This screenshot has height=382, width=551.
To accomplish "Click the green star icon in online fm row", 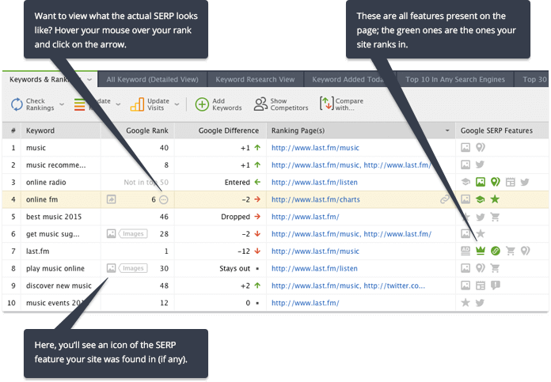I will point(495,199).
